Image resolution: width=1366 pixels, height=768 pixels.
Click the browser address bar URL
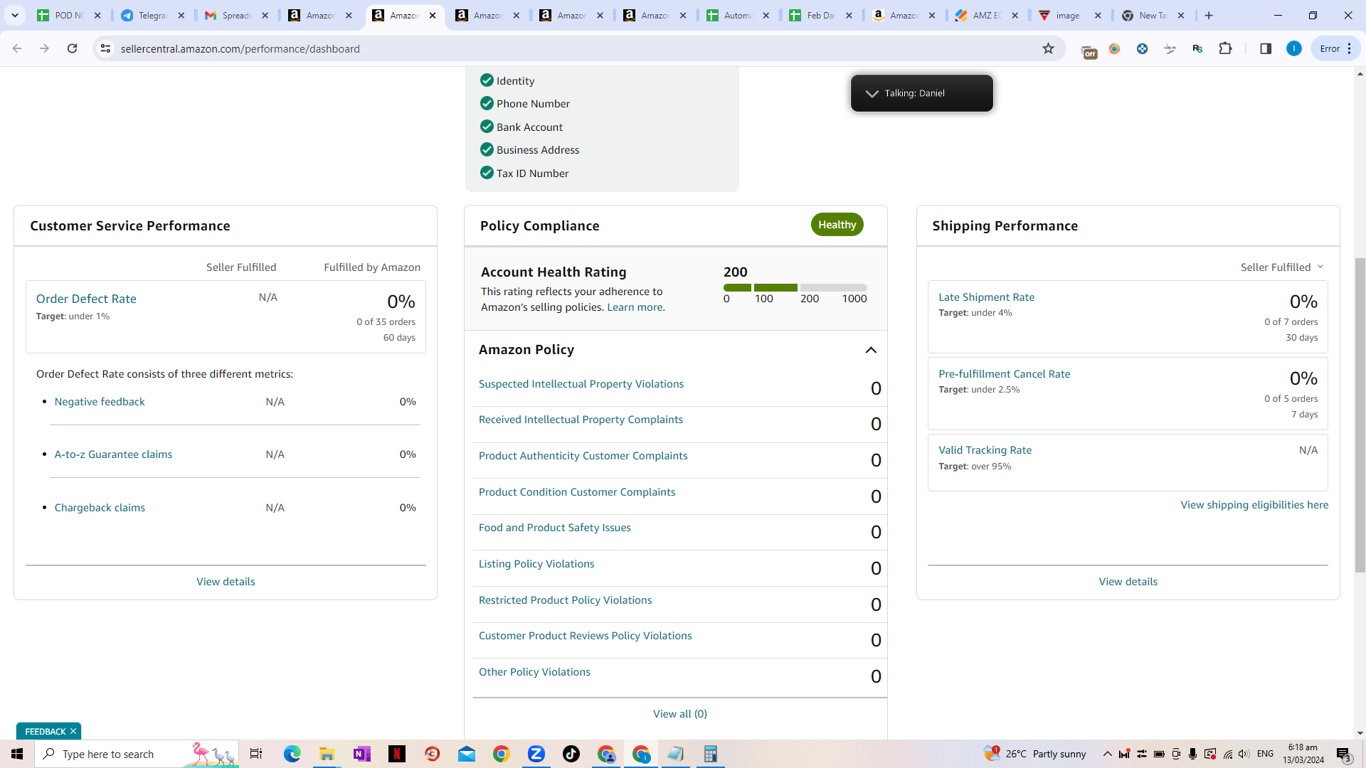pyautogui.click(x=240, y=48)
